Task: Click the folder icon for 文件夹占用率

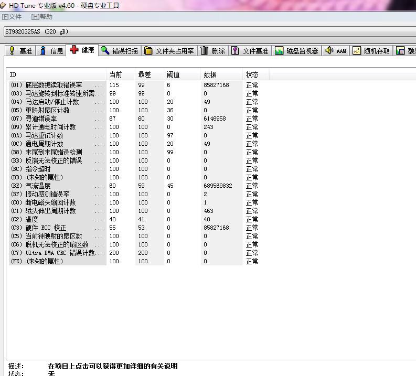Action: point(148,50)
